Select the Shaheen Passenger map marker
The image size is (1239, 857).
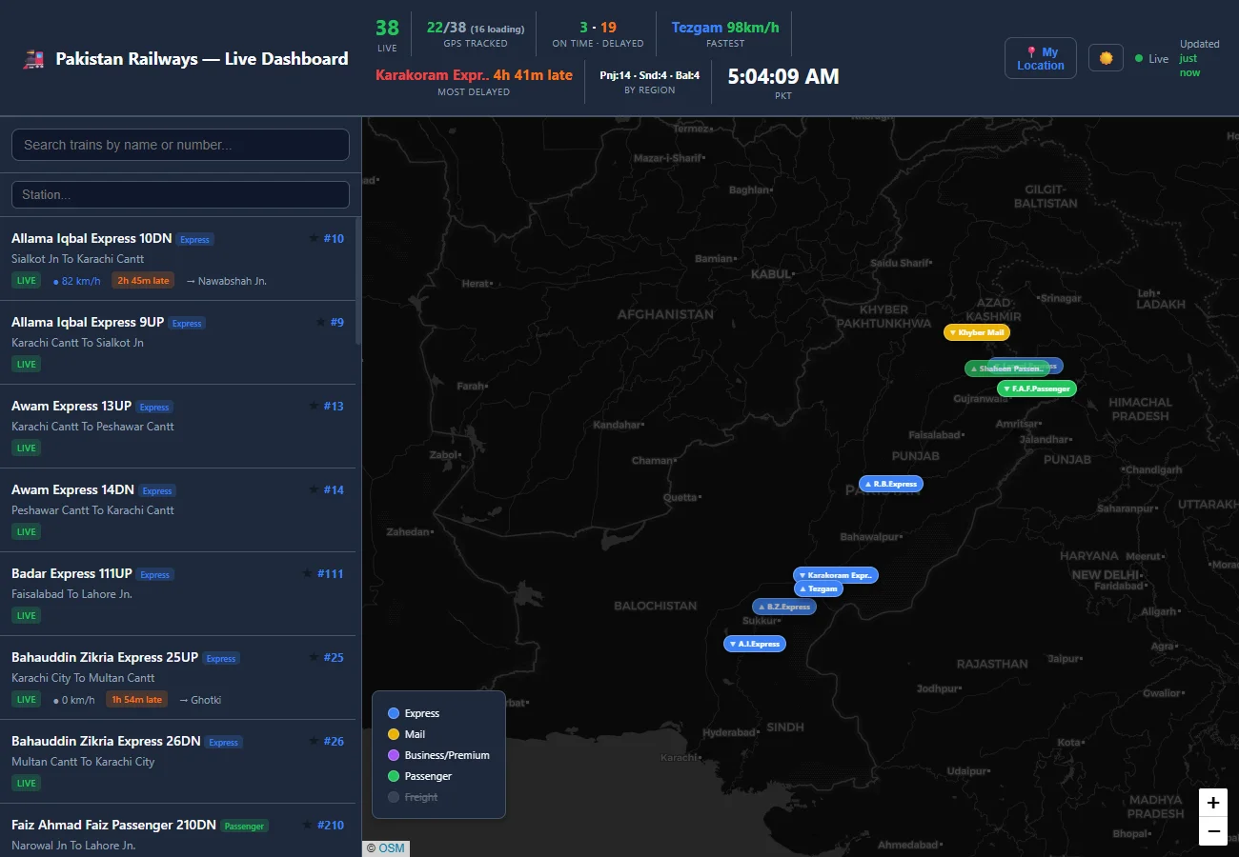[x=1006, y=369]
